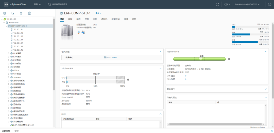Collapse the vSphere DRS panel

tap(266, 52)
